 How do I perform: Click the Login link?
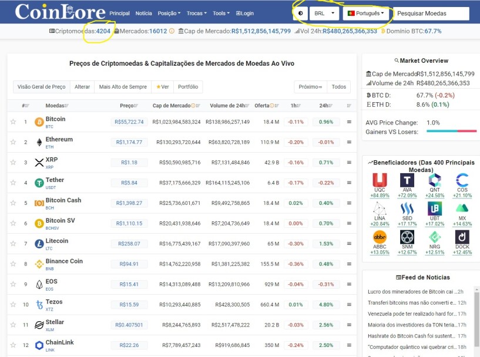click(x=244, y=14)
